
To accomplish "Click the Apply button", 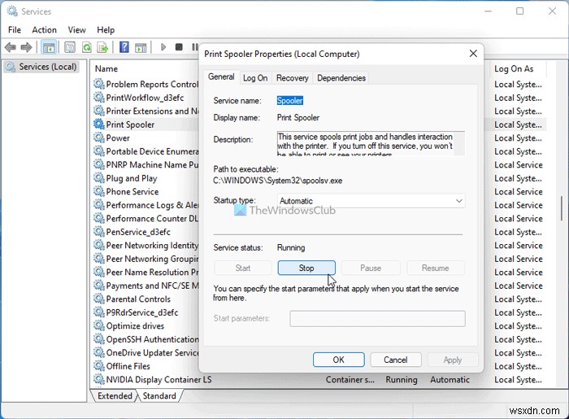I will point(453,360).
